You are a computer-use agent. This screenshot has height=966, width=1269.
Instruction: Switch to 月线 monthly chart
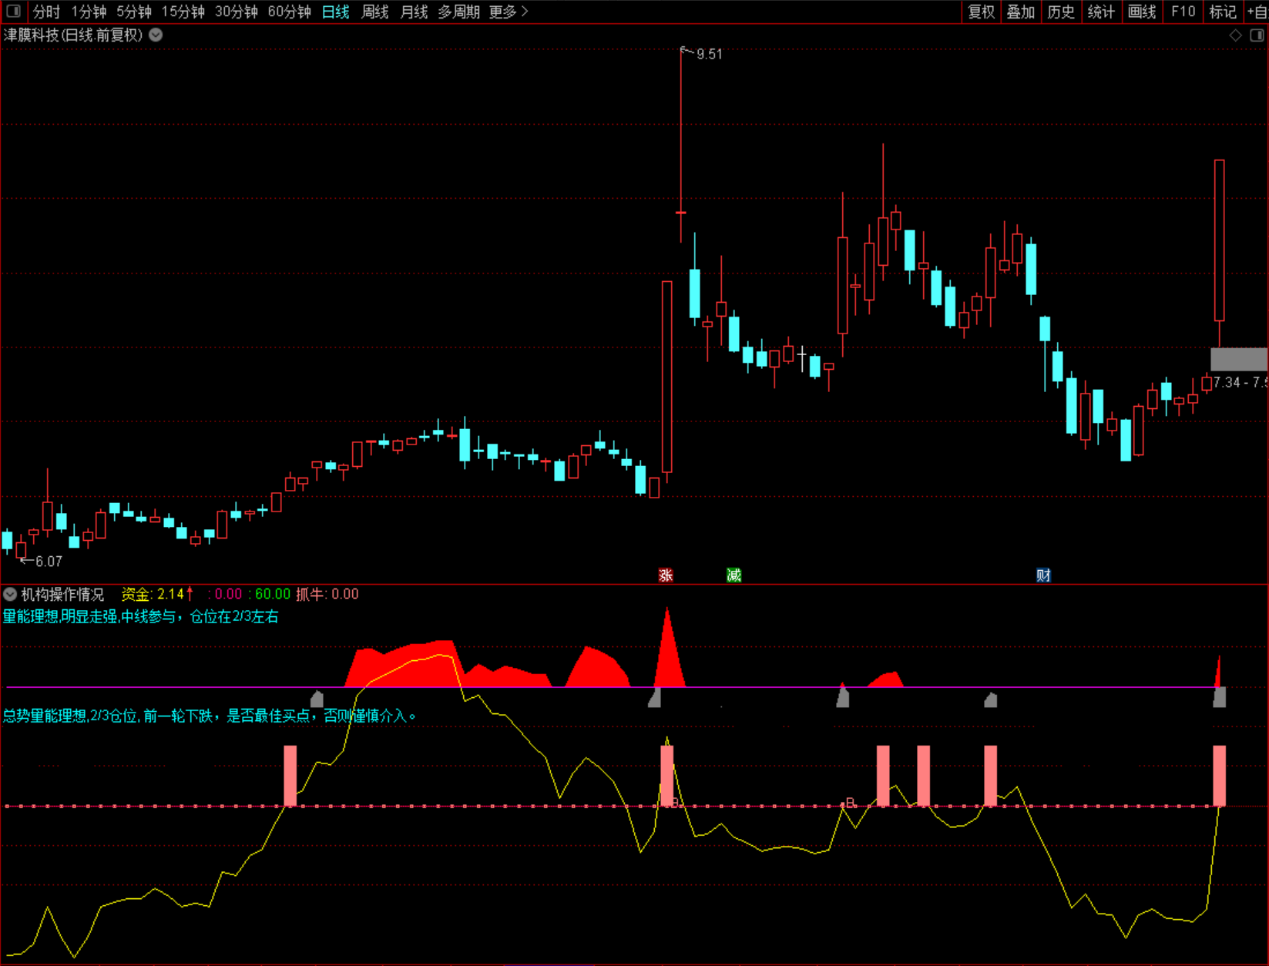point(415,12)
